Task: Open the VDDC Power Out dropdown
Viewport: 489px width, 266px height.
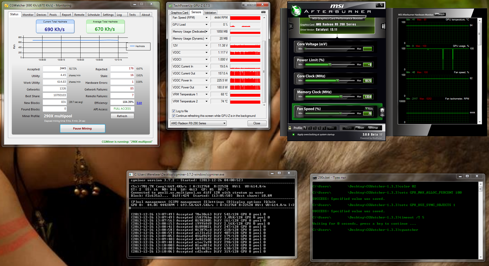Action: click(206, 87)
